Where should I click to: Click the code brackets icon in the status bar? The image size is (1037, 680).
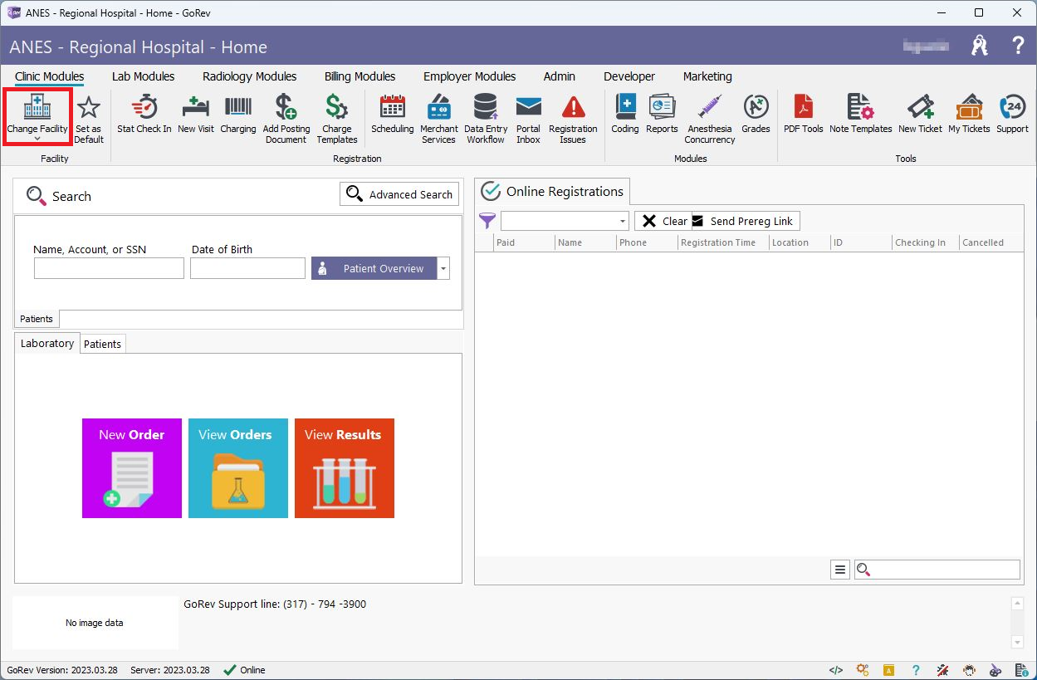pos(836,670)
